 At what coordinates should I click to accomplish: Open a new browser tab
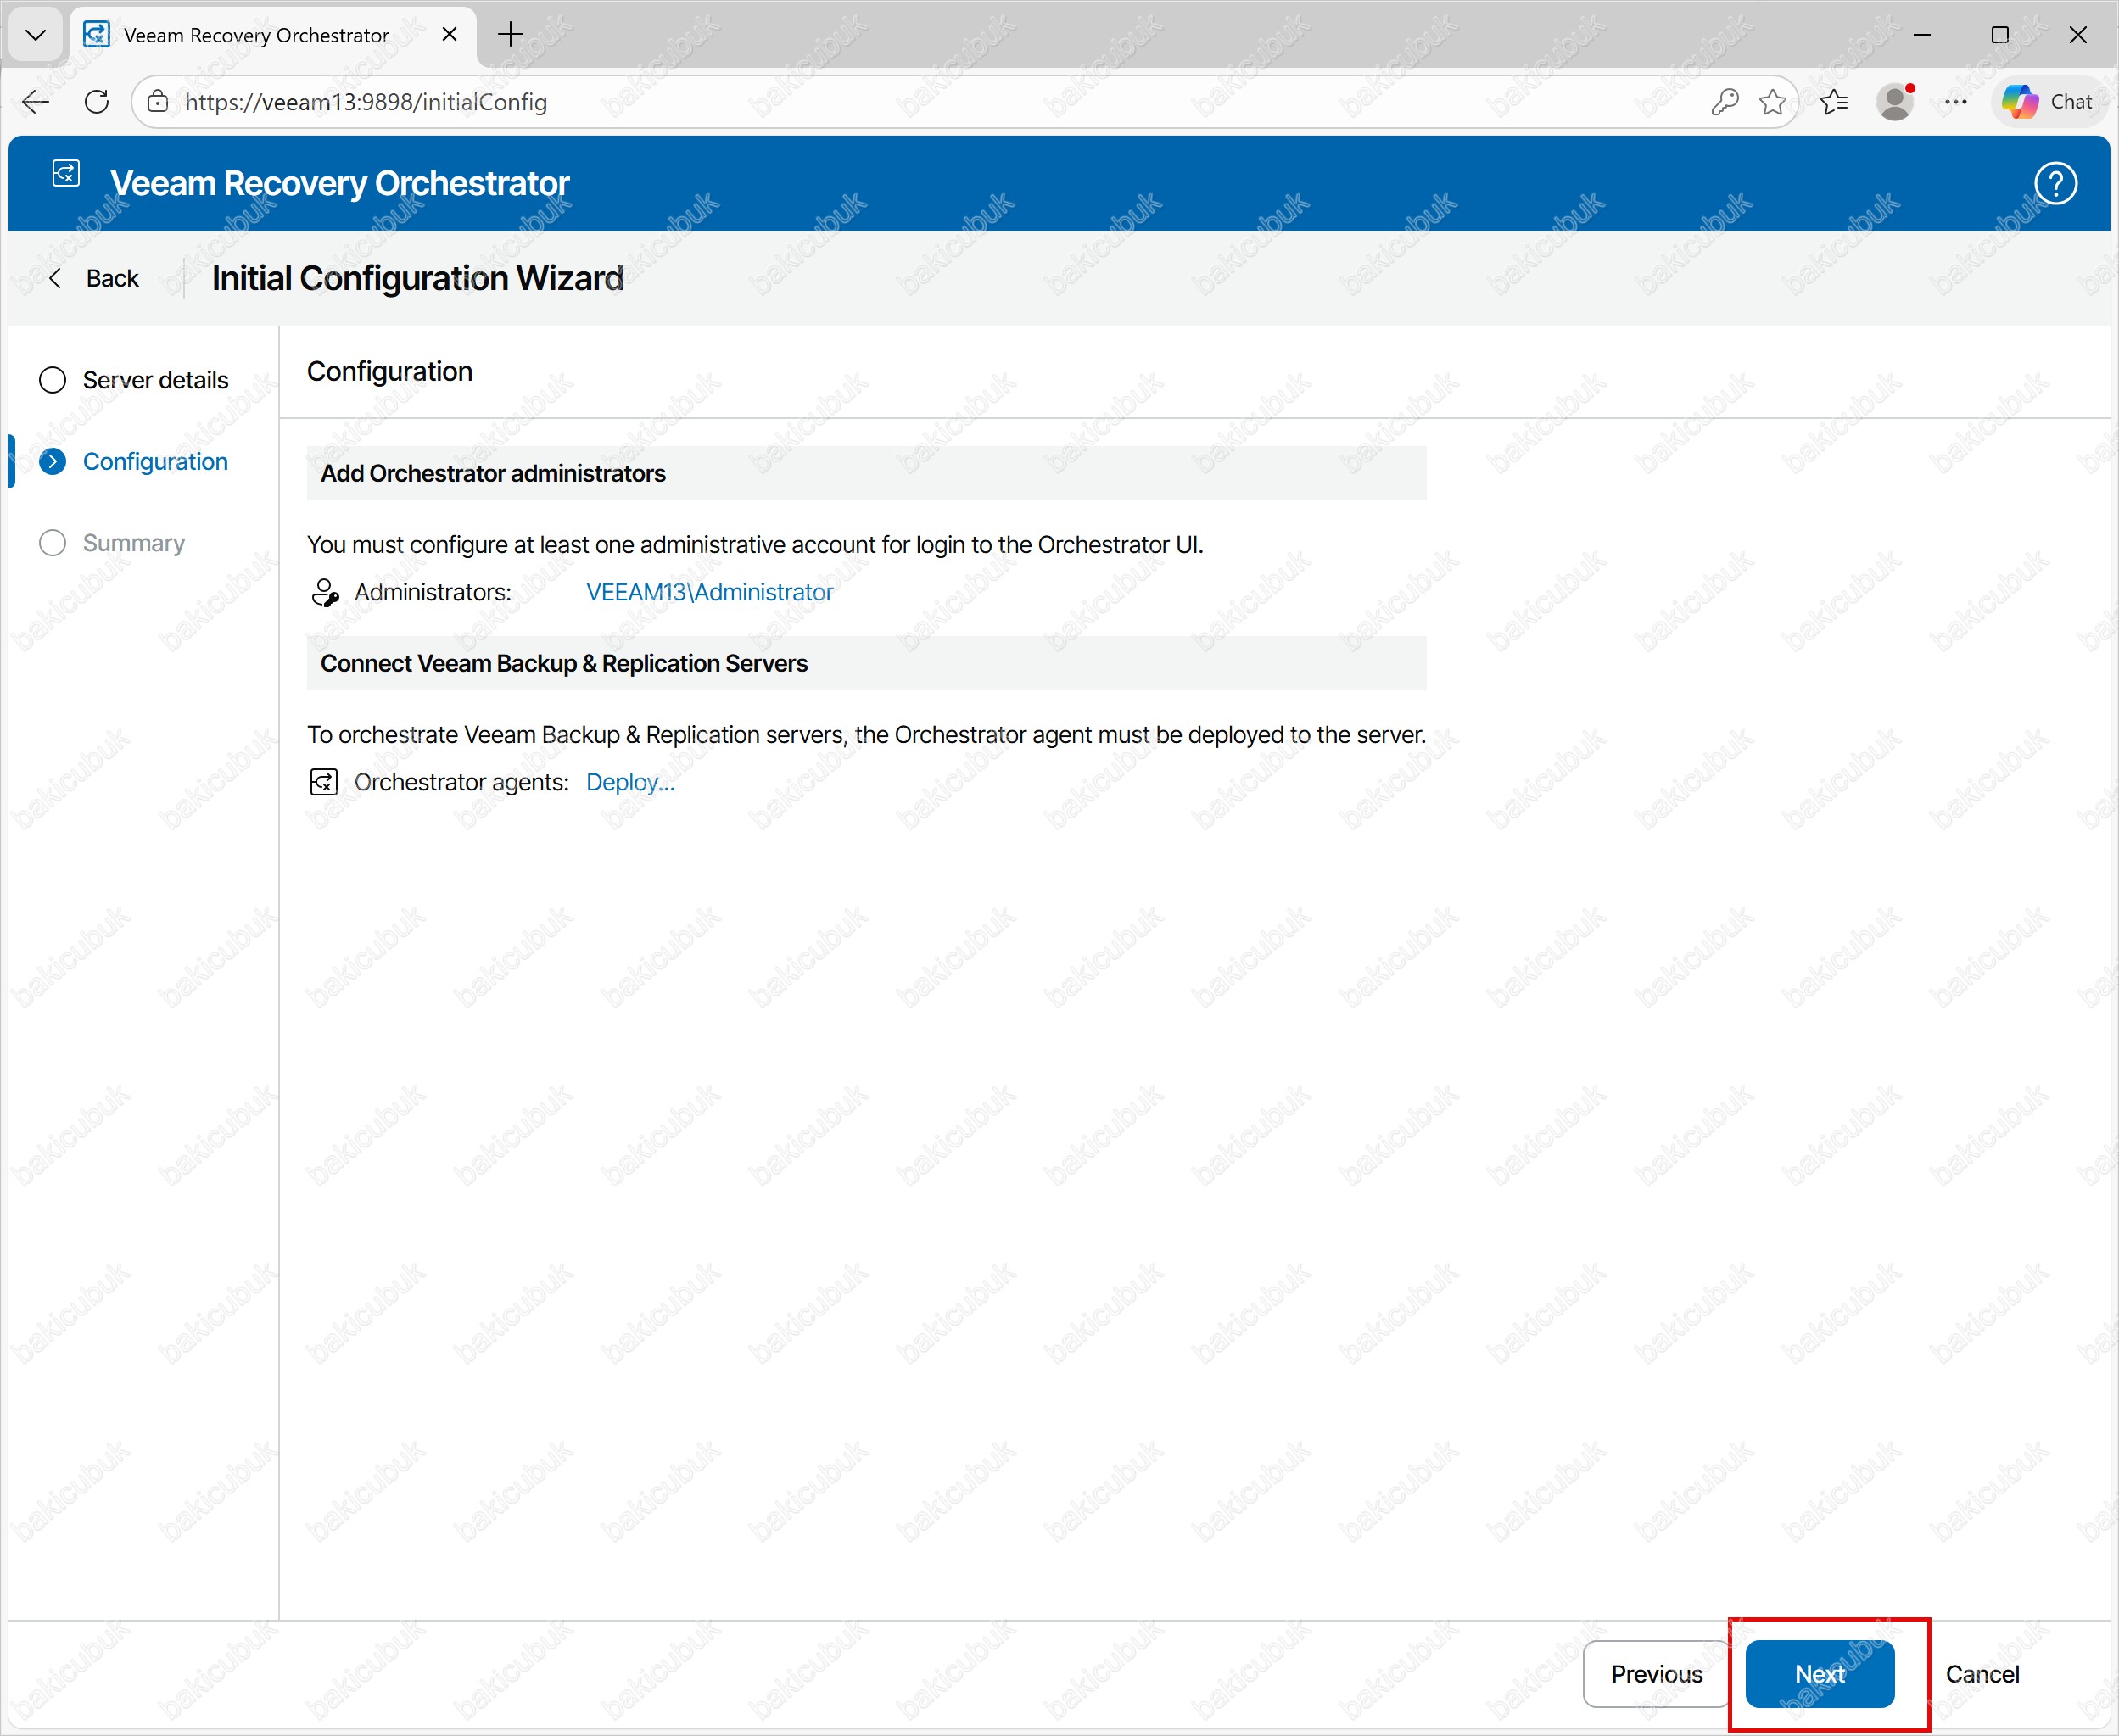tap(511, 35)
